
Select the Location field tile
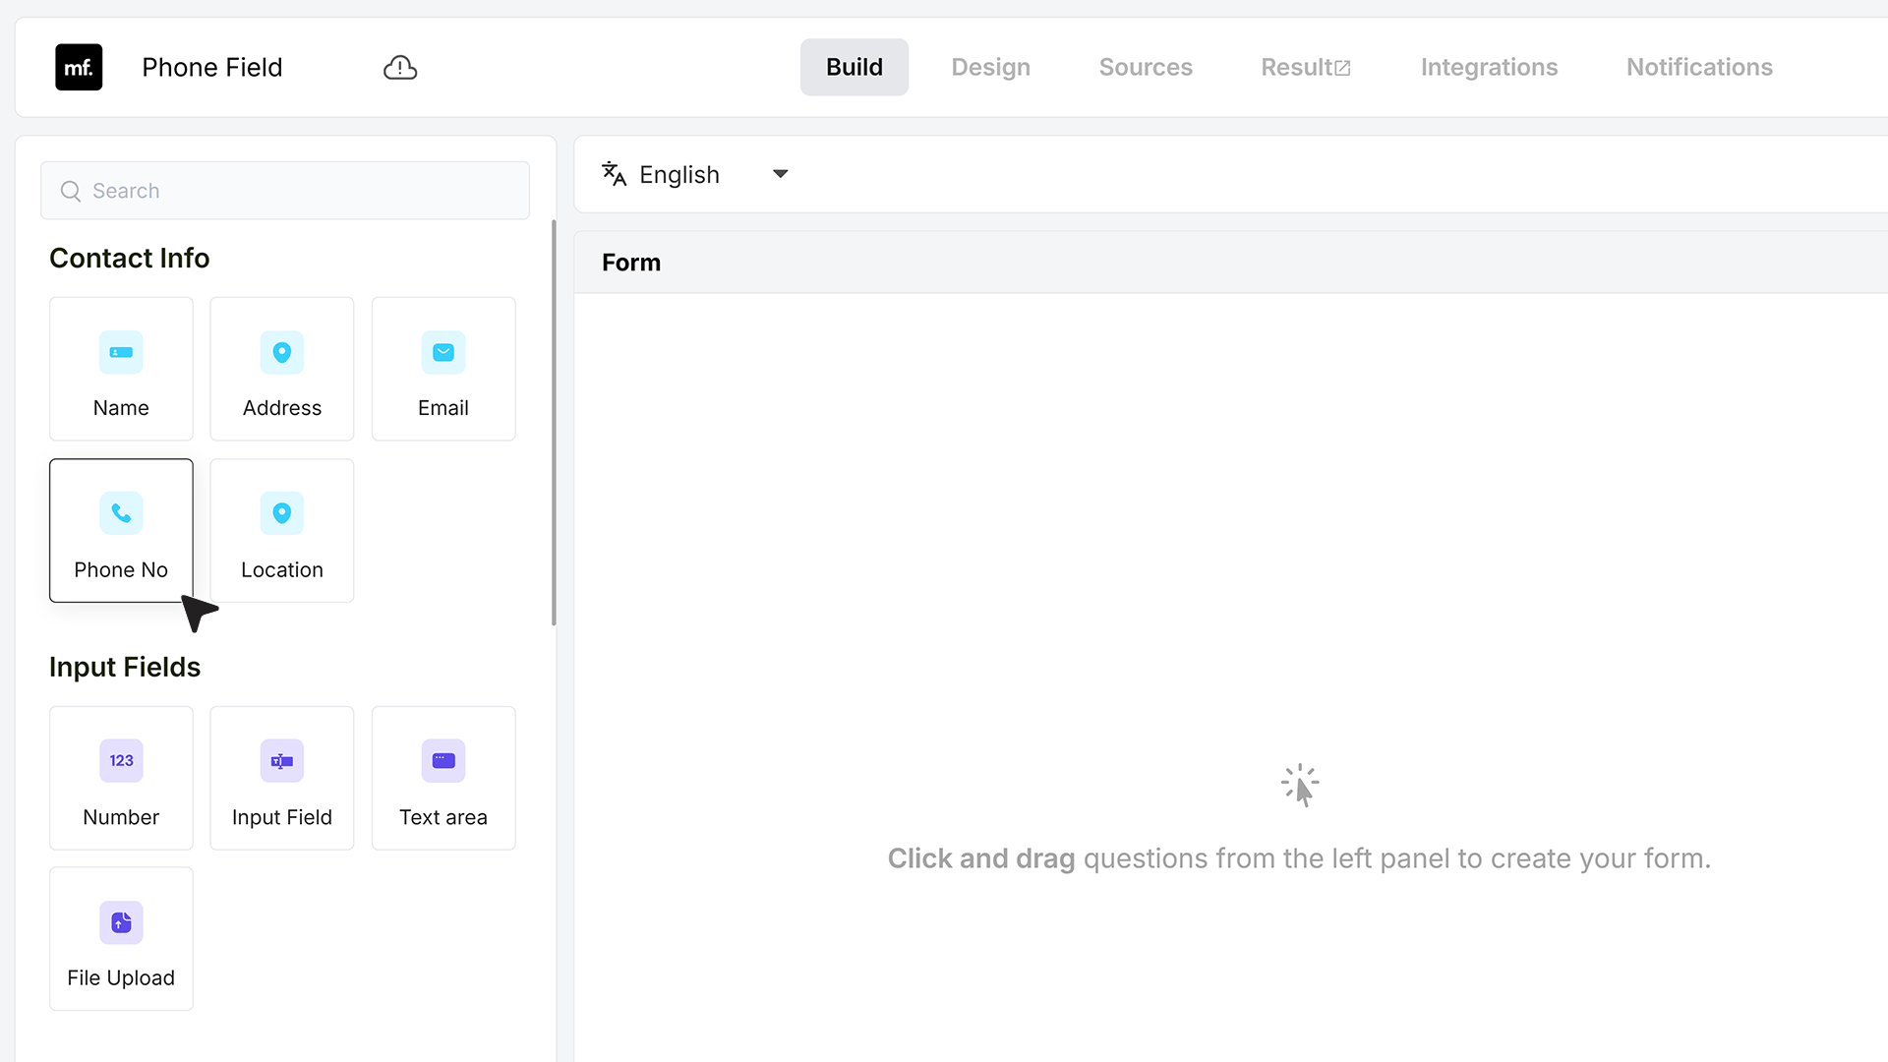[x=282, y=530]
